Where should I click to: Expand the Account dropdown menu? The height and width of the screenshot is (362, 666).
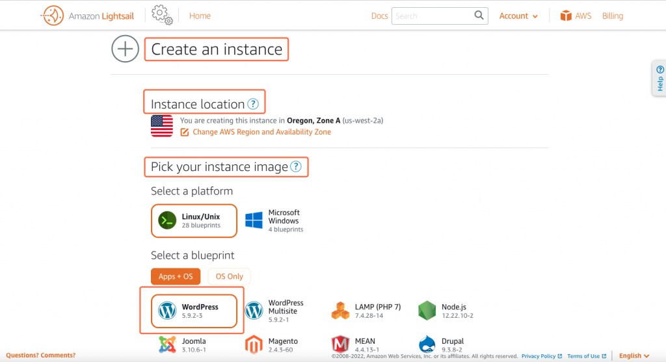point(518,16)
